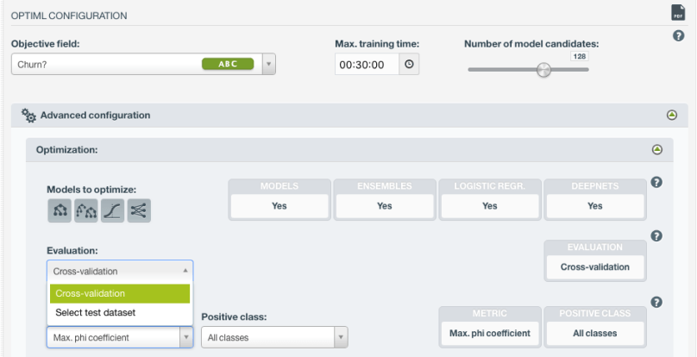Open help for Evaluation setting
The height and width of the screenshot is (357, 697).
656,236
